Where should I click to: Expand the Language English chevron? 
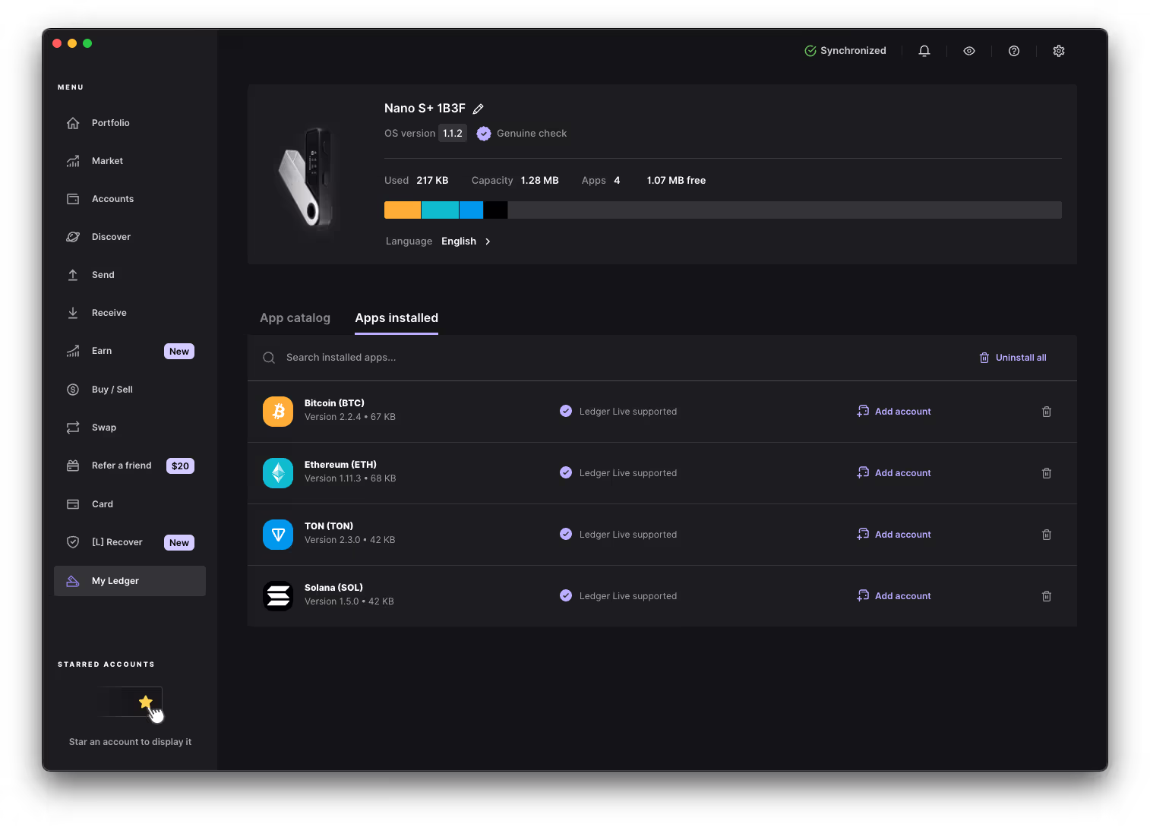(488, 241)
